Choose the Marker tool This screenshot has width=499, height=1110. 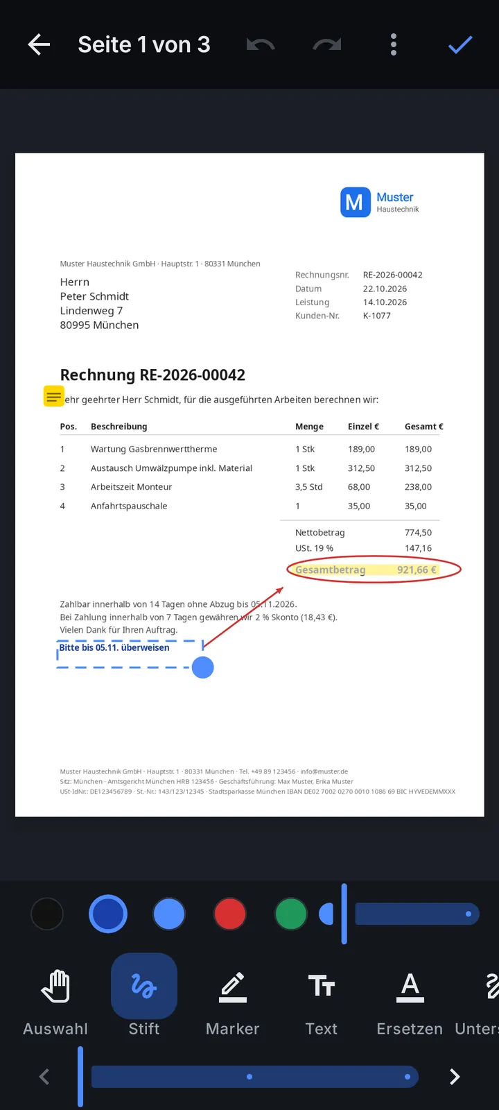point(233,997)
